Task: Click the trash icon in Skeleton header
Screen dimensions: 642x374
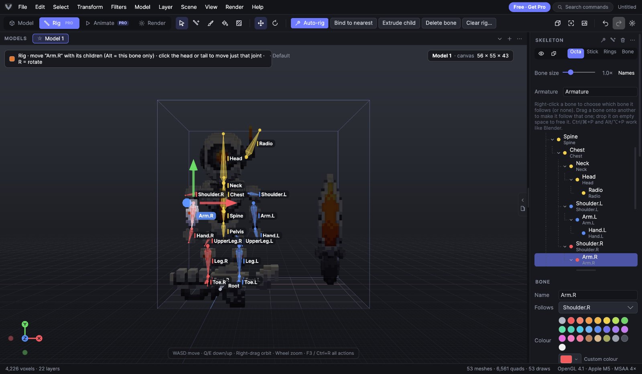Action: point(623,40)
